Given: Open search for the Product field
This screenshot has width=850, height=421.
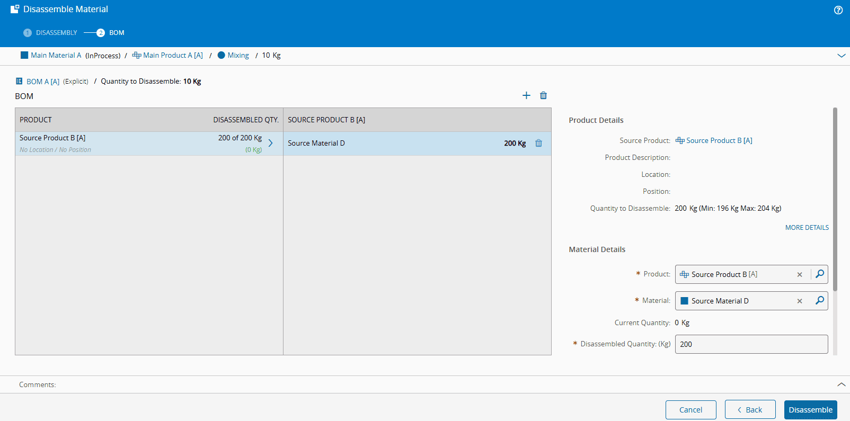Looking at the screenshot, I should (x=819, y=274).
